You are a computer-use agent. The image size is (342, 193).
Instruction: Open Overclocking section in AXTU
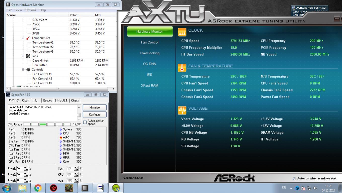pyautogui.click(x=149, y=53)
